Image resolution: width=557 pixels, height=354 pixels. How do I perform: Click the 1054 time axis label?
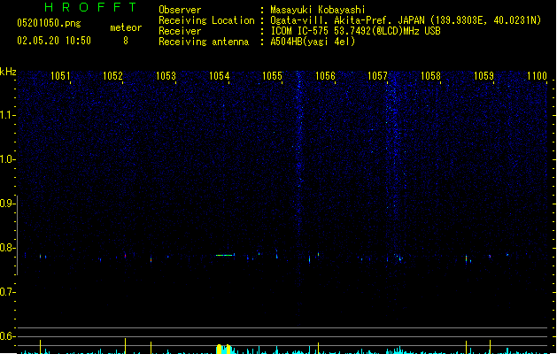pyautogui.click(x=220, y=75)
